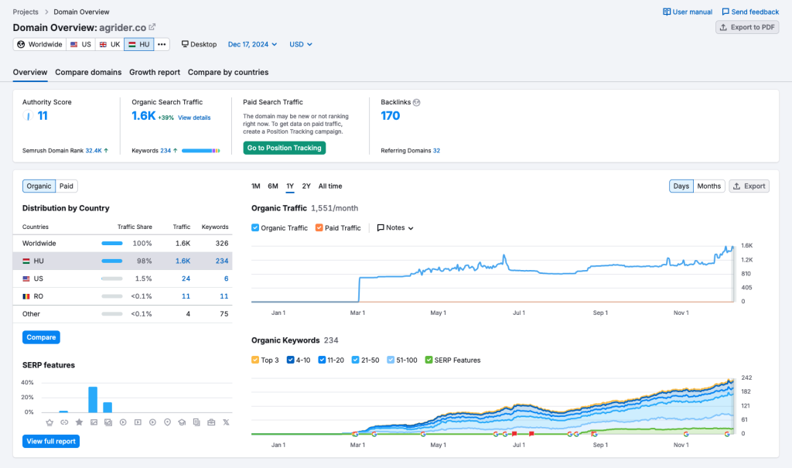The image size is (792, 468).
Task: Open the User manual book link
Action: click(688, 12)
